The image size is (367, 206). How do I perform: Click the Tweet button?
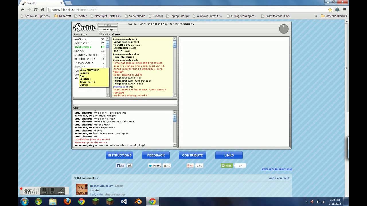[x=155, y=165]
